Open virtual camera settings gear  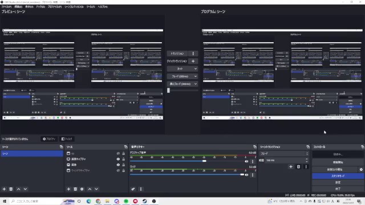[361, 170]
